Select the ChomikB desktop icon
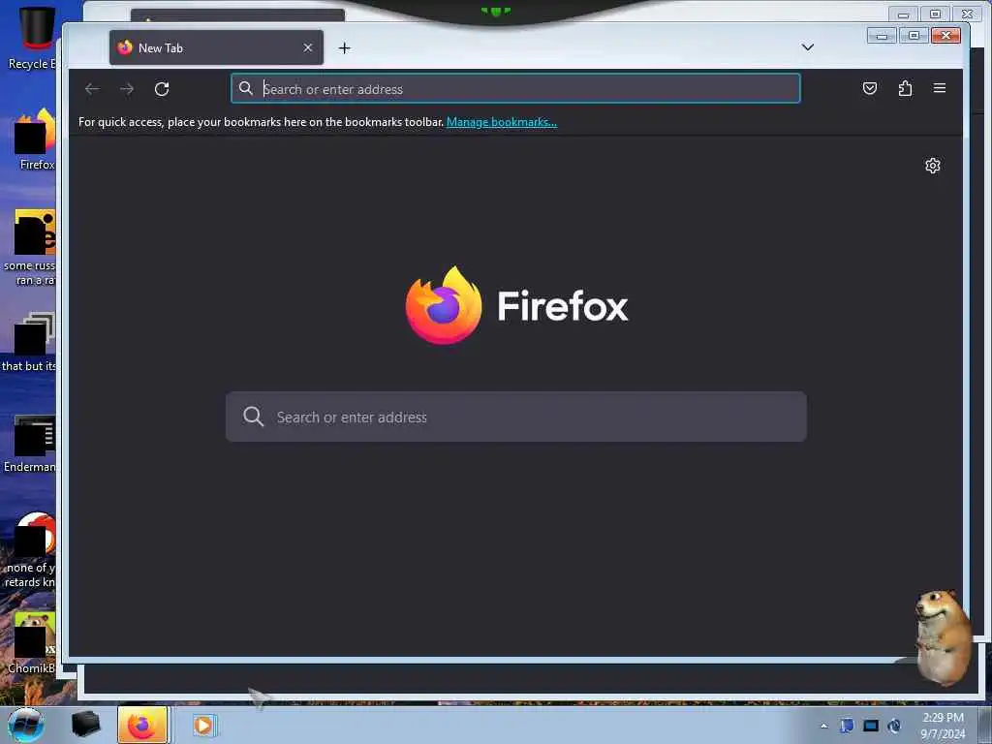 coord(32,642)
